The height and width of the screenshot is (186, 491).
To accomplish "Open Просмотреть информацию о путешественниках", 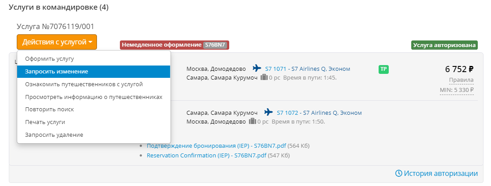I will (x=93, y=97).
